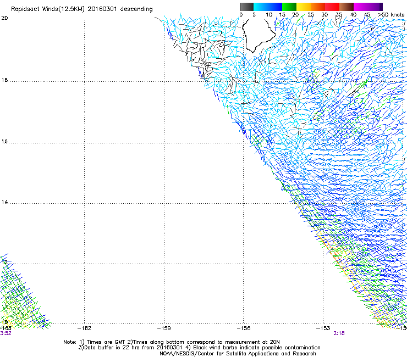The height and width of the screenshot is (357, 407).
Task: Click the green 15–20 knots legend segment
Action: click(x=289, y=7)
